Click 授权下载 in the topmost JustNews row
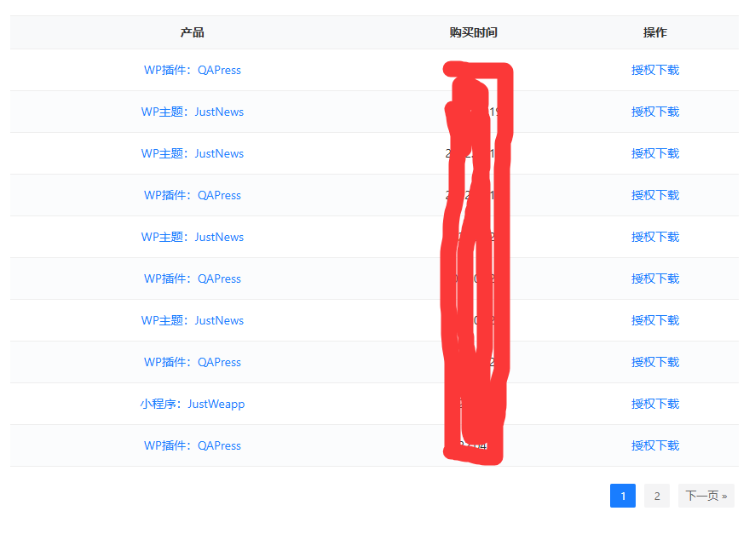755x534 pixels. (654, 112)
